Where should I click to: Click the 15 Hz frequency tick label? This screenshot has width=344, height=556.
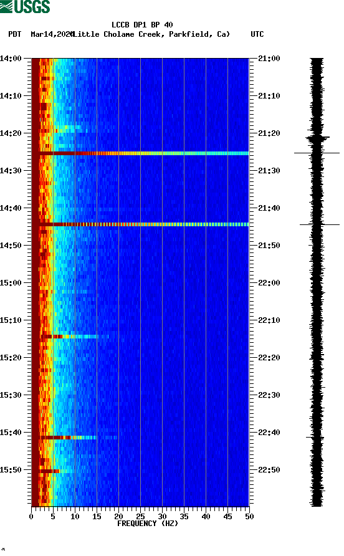pyautogui.click(x=97, y=517)
